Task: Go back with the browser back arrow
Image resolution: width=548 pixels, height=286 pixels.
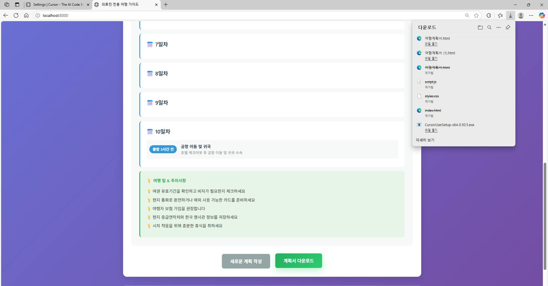Action: 6,15
